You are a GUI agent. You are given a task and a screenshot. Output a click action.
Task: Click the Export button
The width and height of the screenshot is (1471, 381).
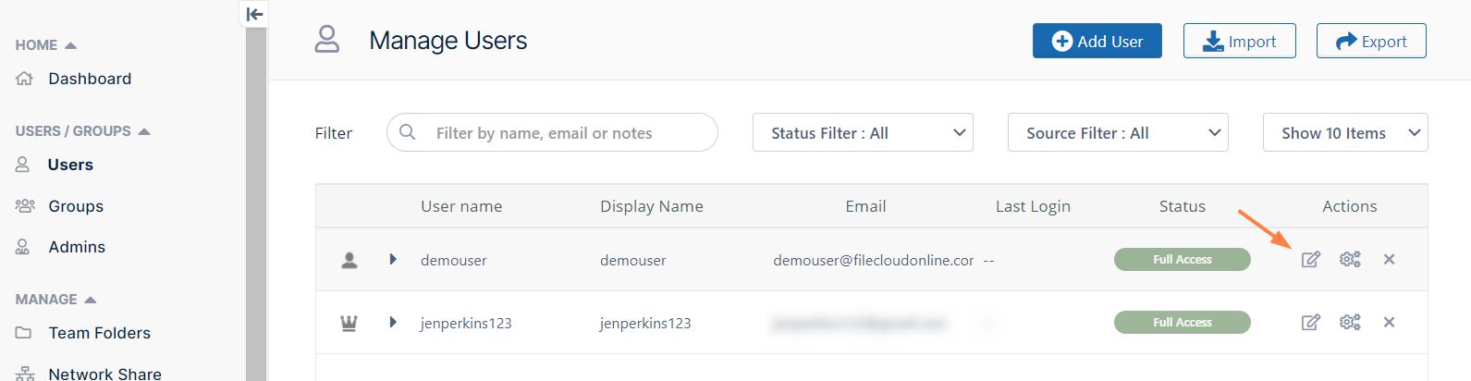coord(1371,42)
